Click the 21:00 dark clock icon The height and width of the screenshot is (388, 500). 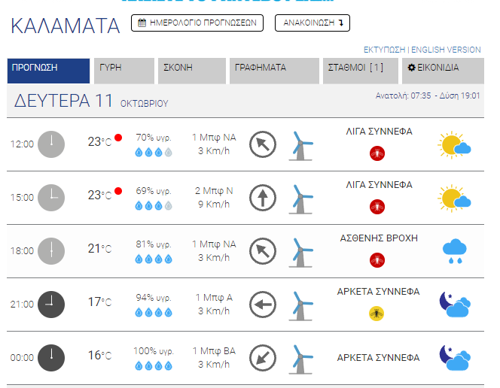click(51, 304)
